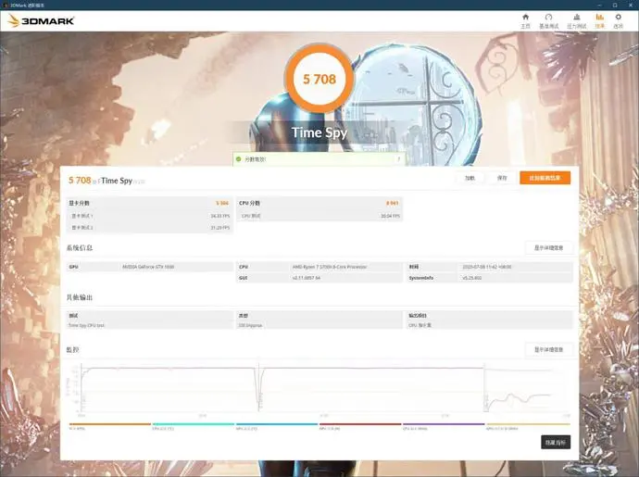This screenshot has height=477, width=639.
Task: Toggle the blue GPU temperature legend bar
Action: tap(277, 426)
